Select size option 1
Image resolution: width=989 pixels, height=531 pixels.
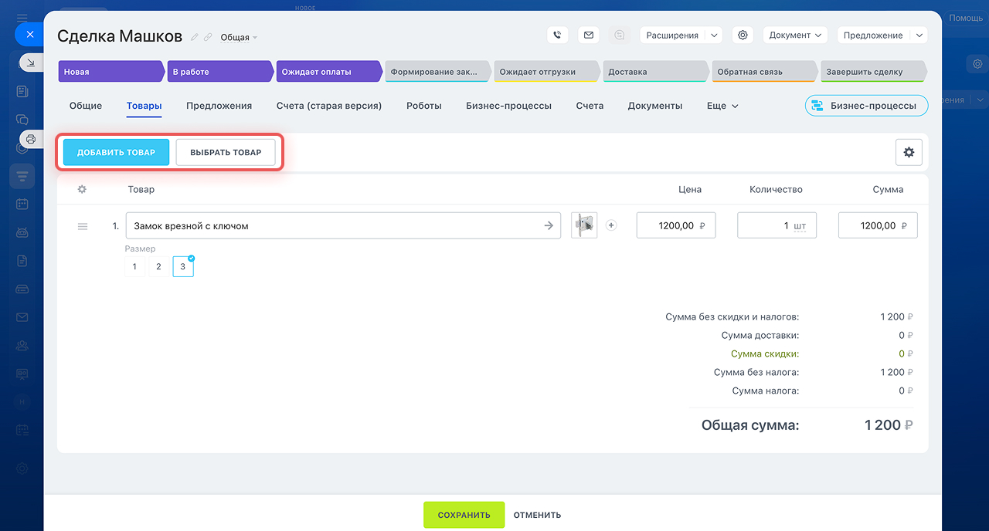click(x=134, y=266)
